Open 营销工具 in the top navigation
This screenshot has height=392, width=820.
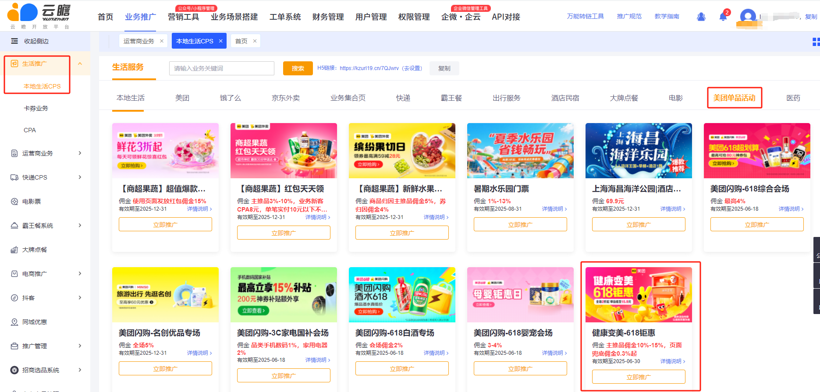[x=183, y=17]
